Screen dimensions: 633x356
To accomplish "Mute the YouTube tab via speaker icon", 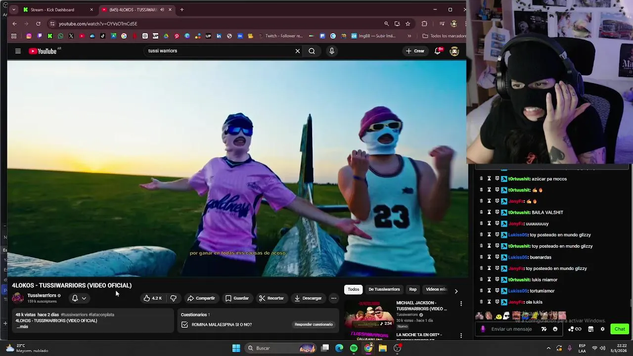I will point(162,9).
